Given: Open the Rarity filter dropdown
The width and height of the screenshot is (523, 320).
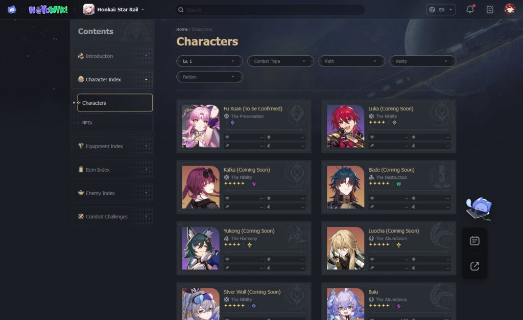Looking at the screenshot, I should 422,61.
